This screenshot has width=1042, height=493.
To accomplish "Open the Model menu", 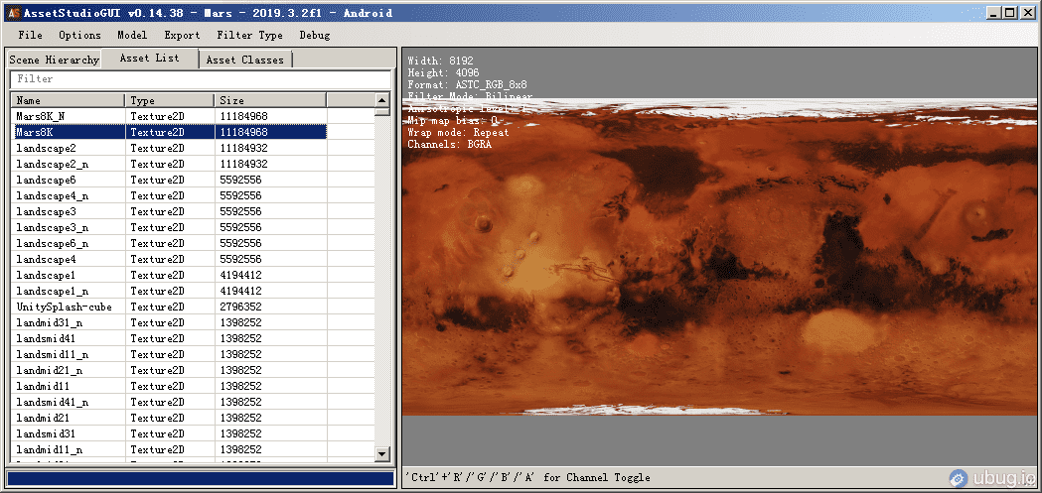I will tap(132, 35).
